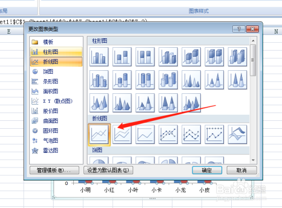Screen dimensions: 282x208
Task: Choose the clustered pyramid chart icon
Action: click(x=122, y=103)
